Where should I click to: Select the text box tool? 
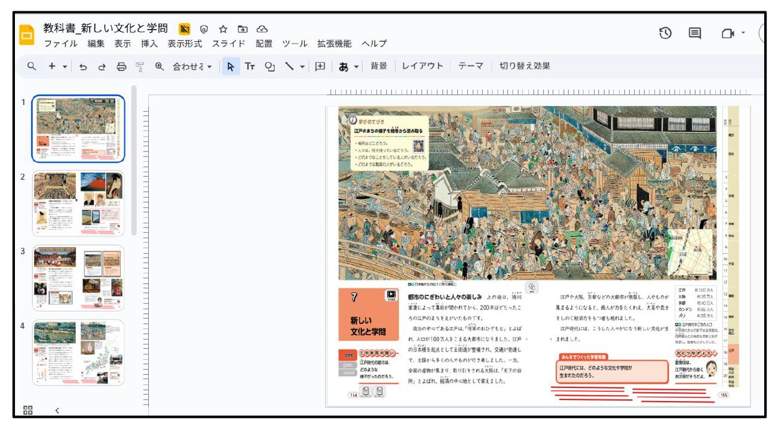[250, 67]
